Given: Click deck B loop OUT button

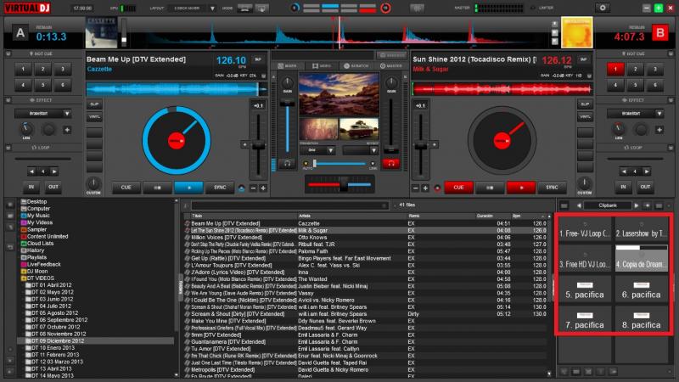Looking at the screenshot, I should [645, 187].
